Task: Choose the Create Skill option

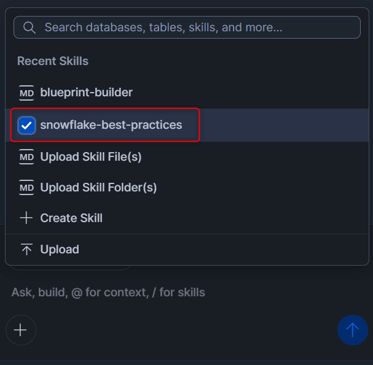Action: [71, 218]
